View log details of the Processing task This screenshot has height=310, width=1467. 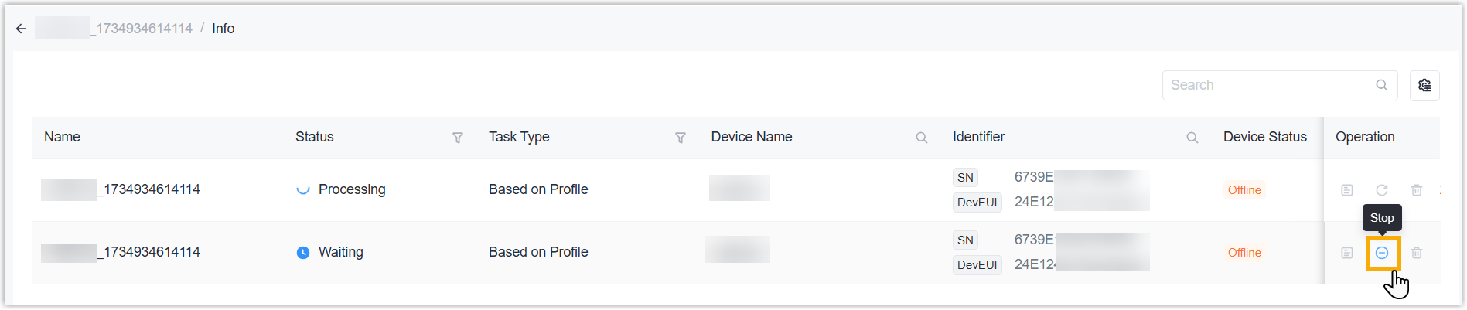coord(1347,190)
